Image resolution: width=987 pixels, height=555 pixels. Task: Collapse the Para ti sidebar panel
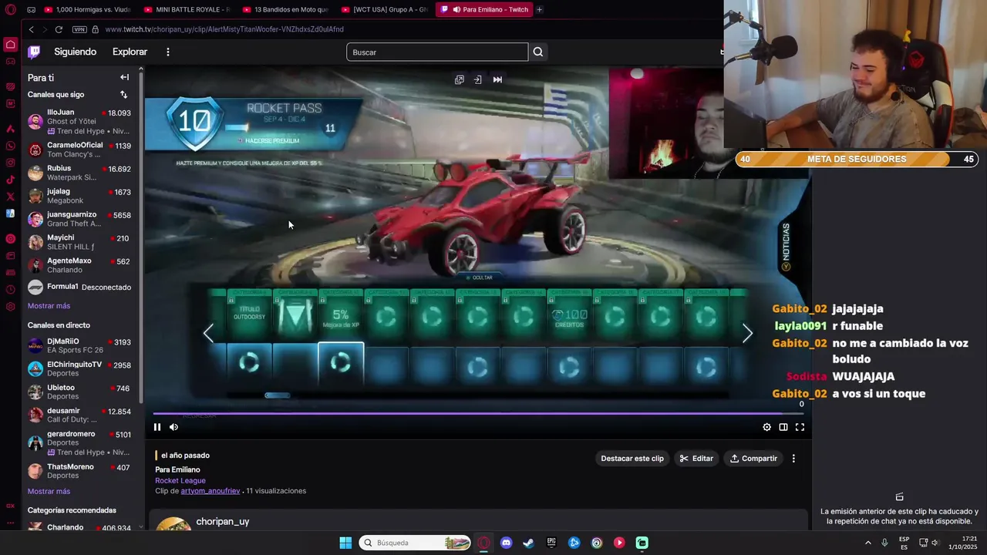tap(124, 77)
